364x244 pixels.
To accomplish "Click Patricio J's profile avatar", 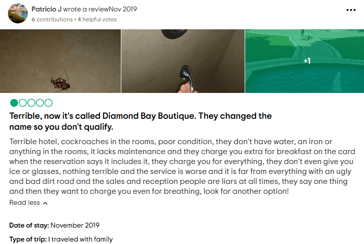I will [x=18, y=13].
